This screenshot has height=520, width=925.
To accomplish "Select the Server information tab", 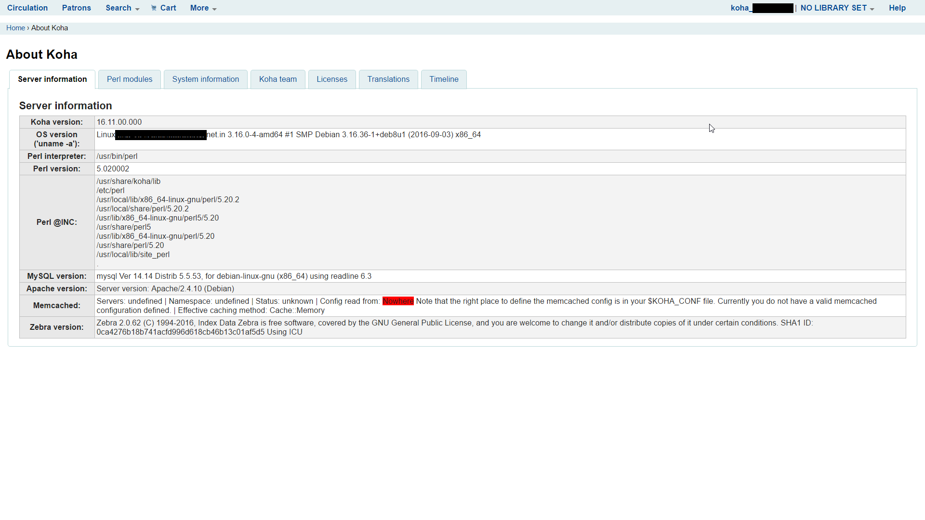I will tap(53, 79).
